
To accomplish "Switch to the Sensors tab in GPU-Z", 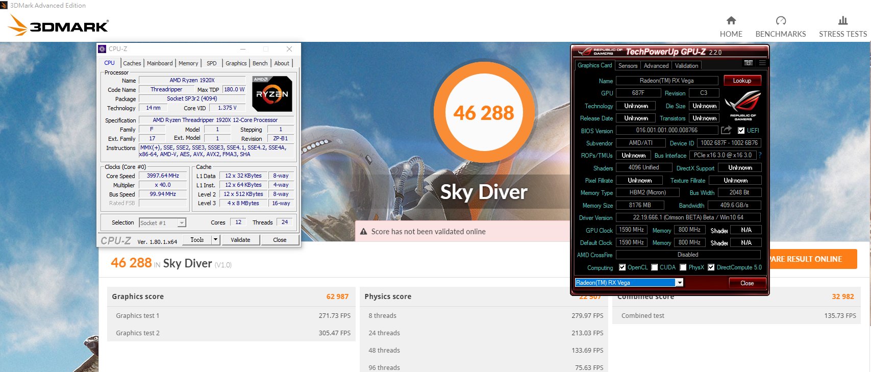I will [x=628, y=66].
